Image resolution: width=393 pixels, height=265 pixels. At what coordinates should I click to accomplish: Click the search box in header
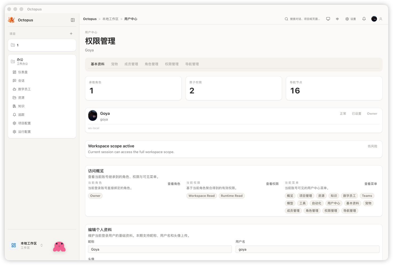point(302,19)
